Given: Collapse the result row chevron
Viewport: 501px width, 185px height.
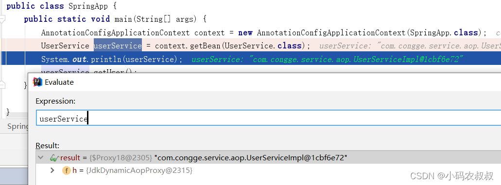Looking at the screenshot, I should pos(41,157).
